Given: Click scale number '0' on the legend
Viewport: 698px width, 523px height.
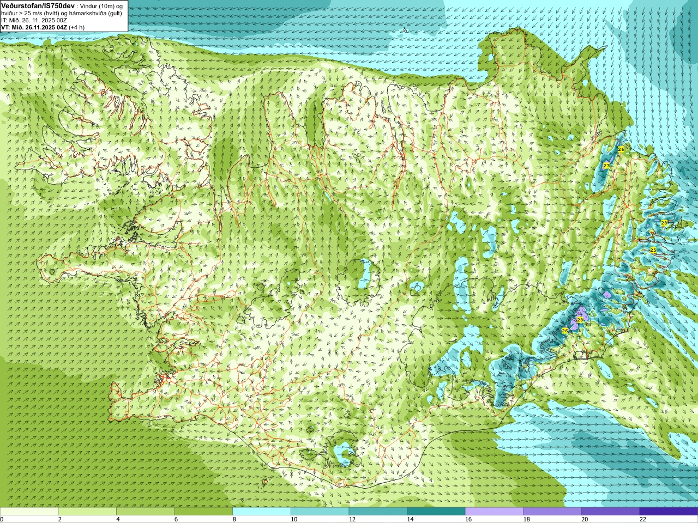Looking at the screenshot, I should coord(2,519).
